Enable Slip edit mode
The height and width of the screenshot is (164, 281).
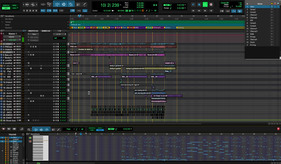tap(6, 8)
